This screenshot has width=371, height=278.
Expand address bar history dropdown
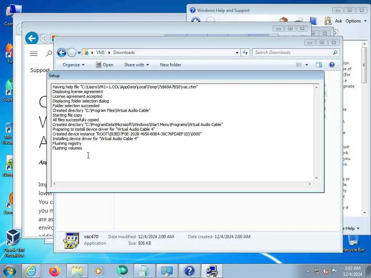coord(237,53)
